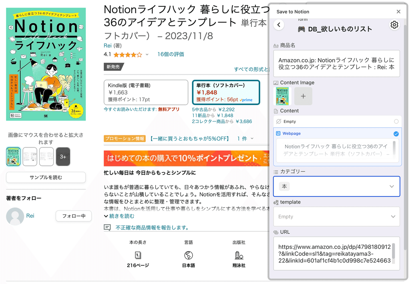Select the Webpage content radio option

396,134
